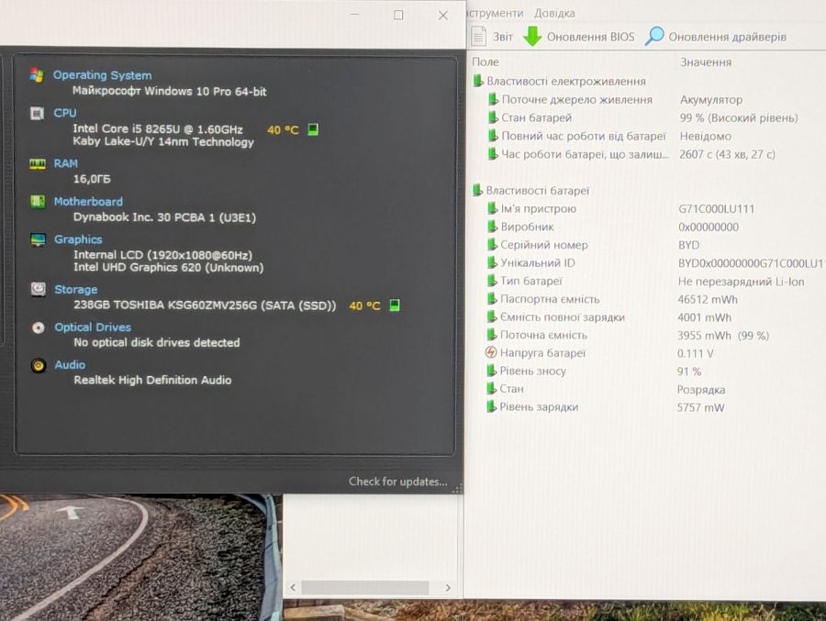Click Check for updates link
This screenshot has width=826, height=621.
(x=397, y=482)
